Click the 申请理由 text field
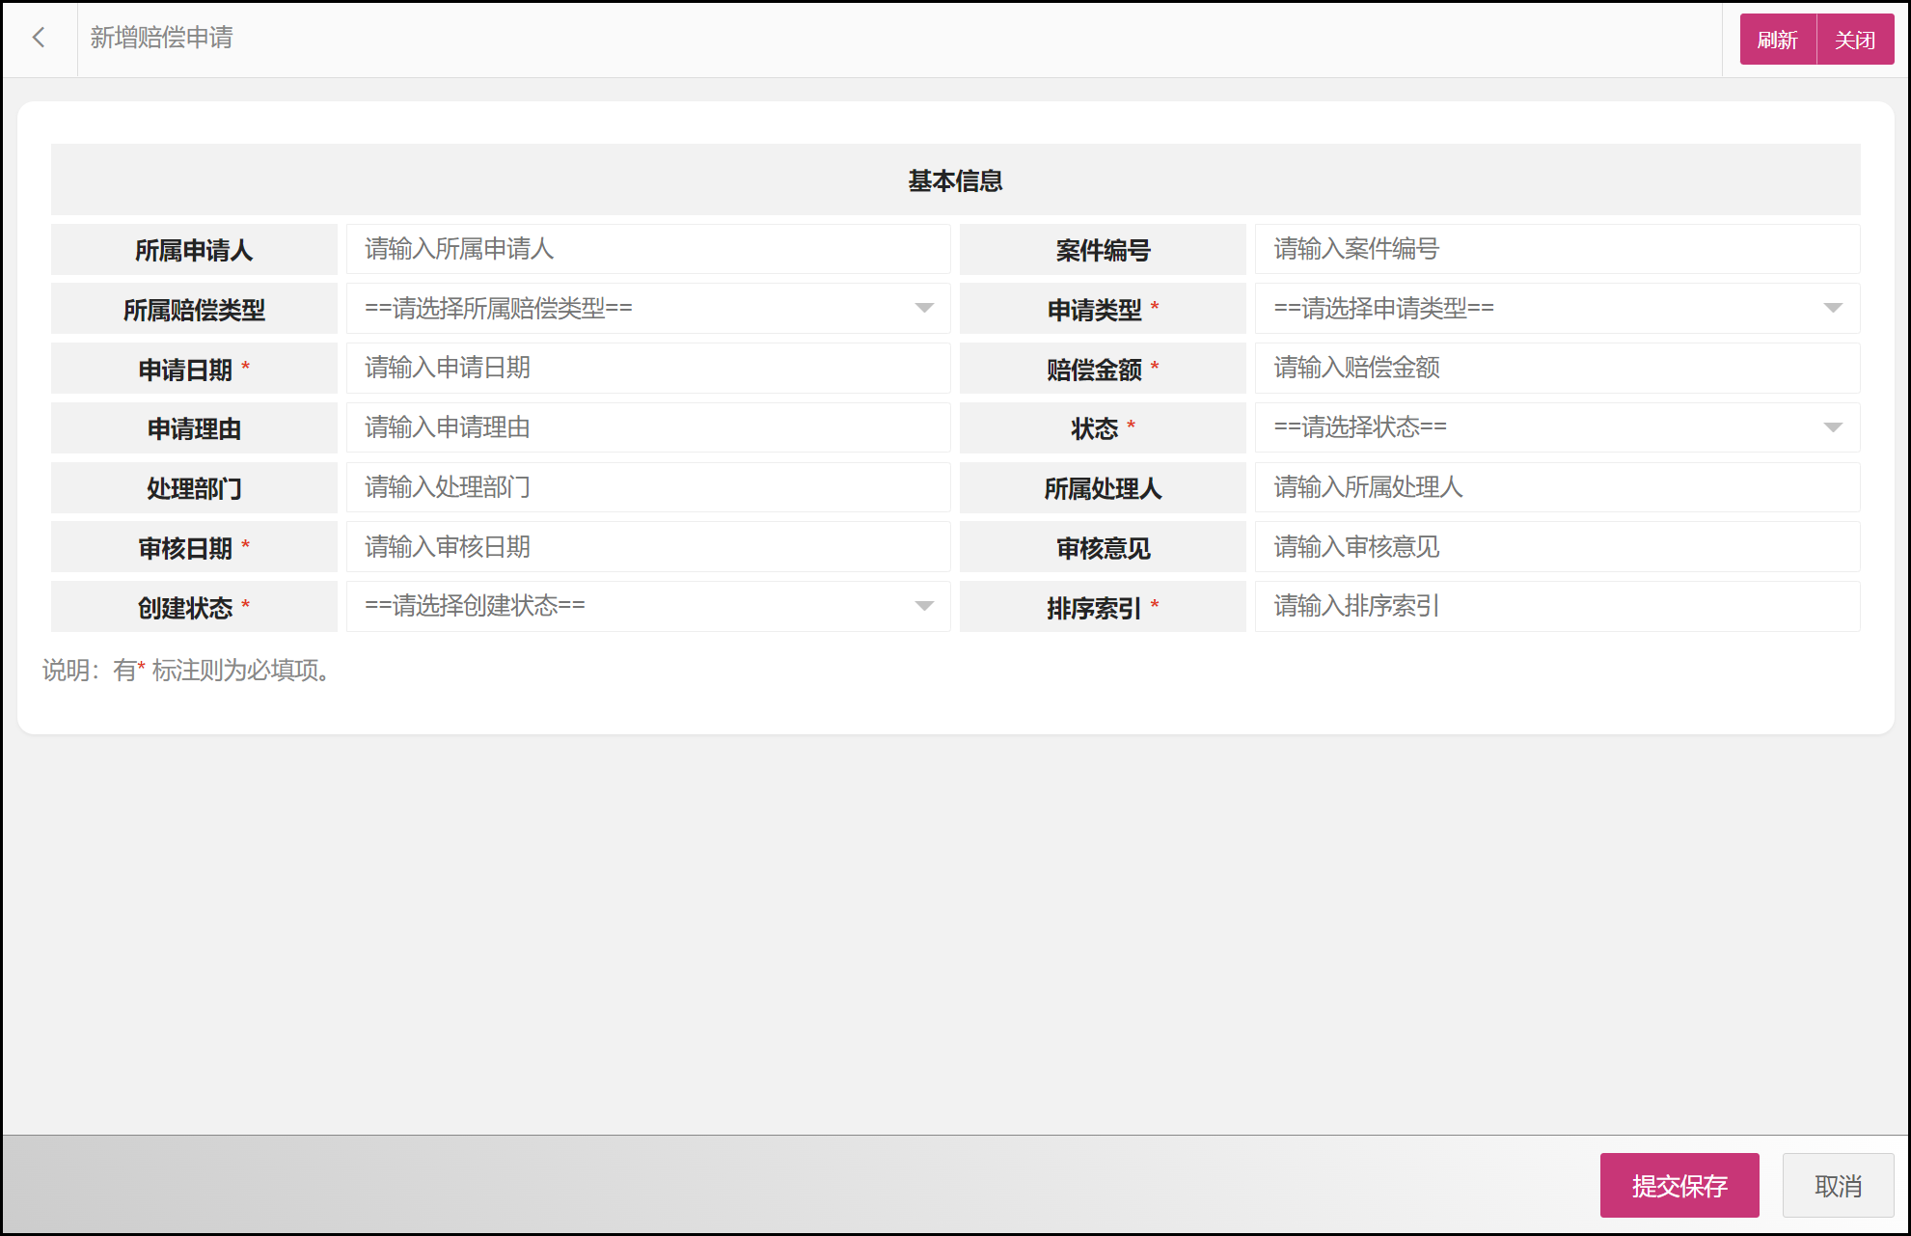Image resolution: width=1911 pixels, height=1236 pixels. click(x=647, y=427)
